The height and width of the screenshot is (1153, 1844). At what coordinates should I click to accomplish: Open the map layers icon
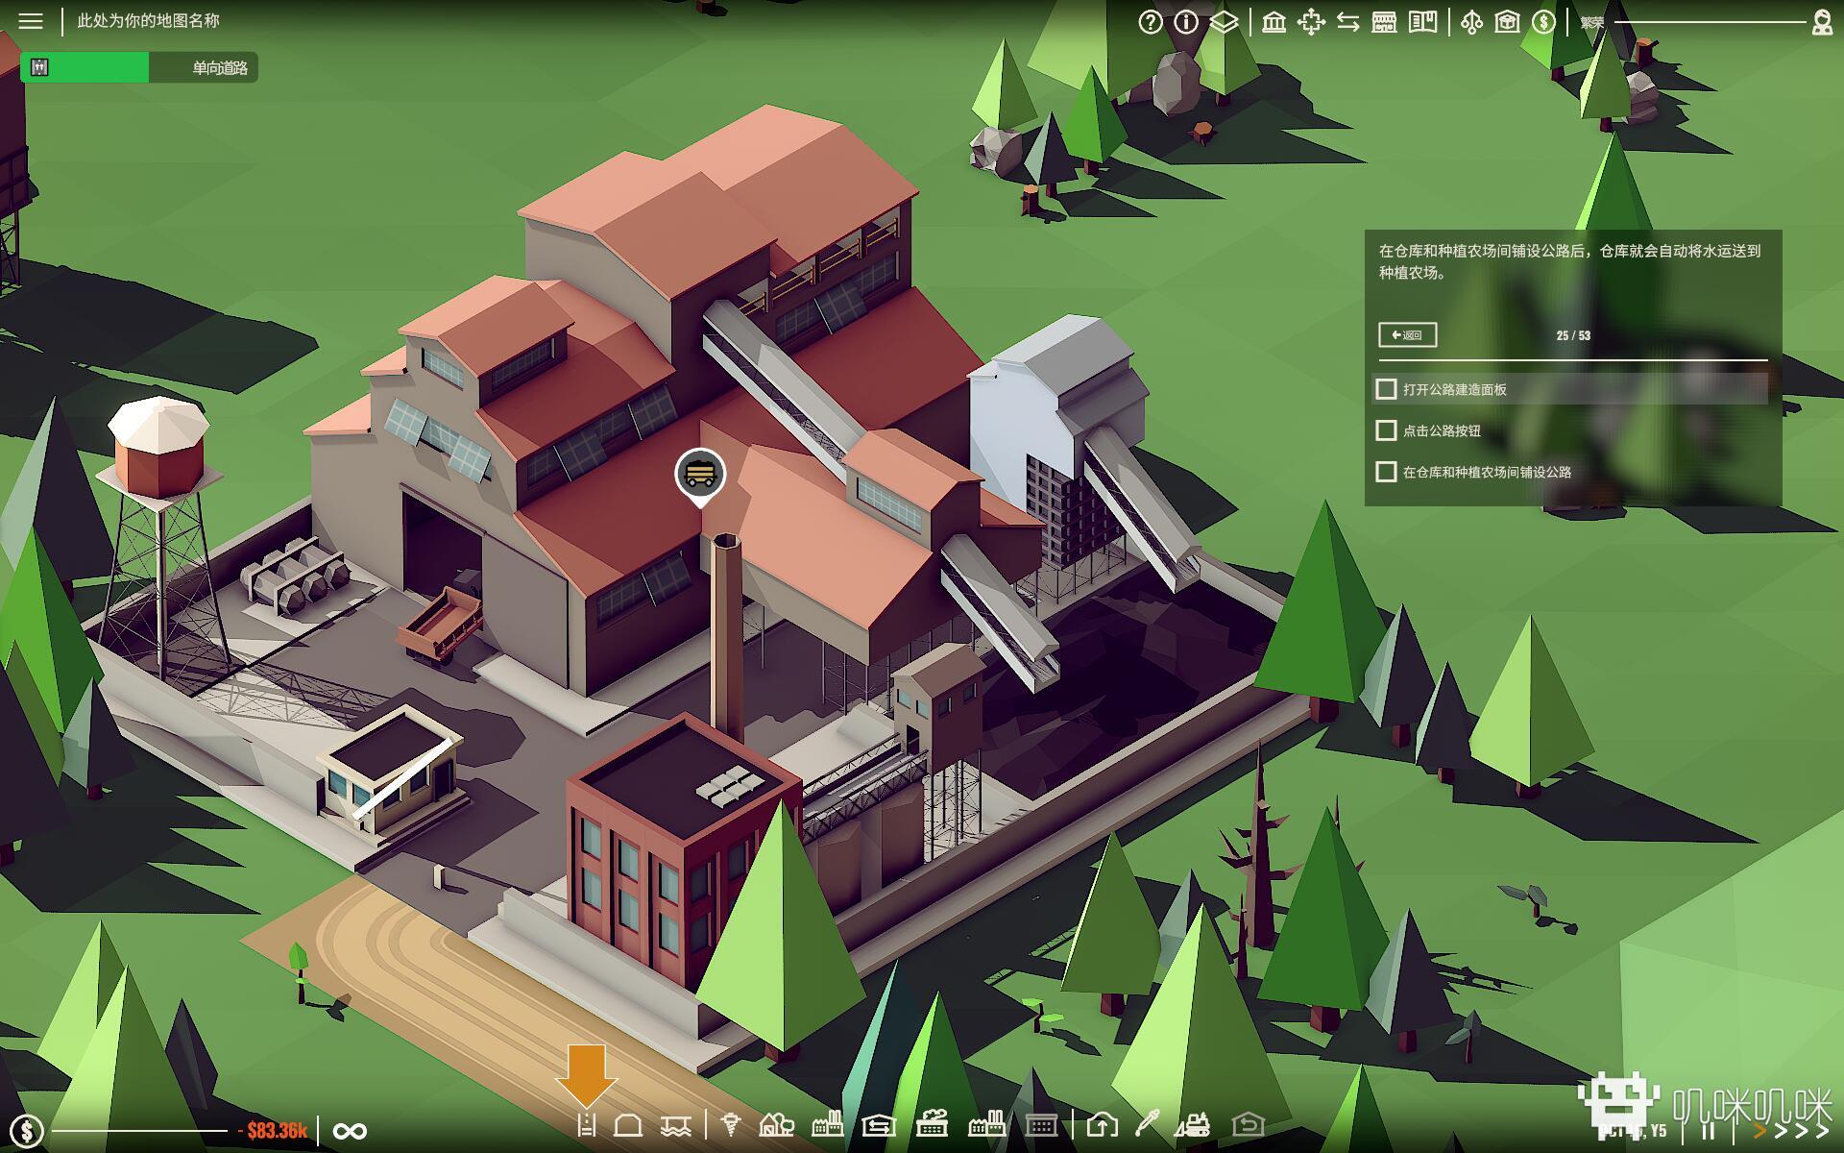[x=1224, y=22]
